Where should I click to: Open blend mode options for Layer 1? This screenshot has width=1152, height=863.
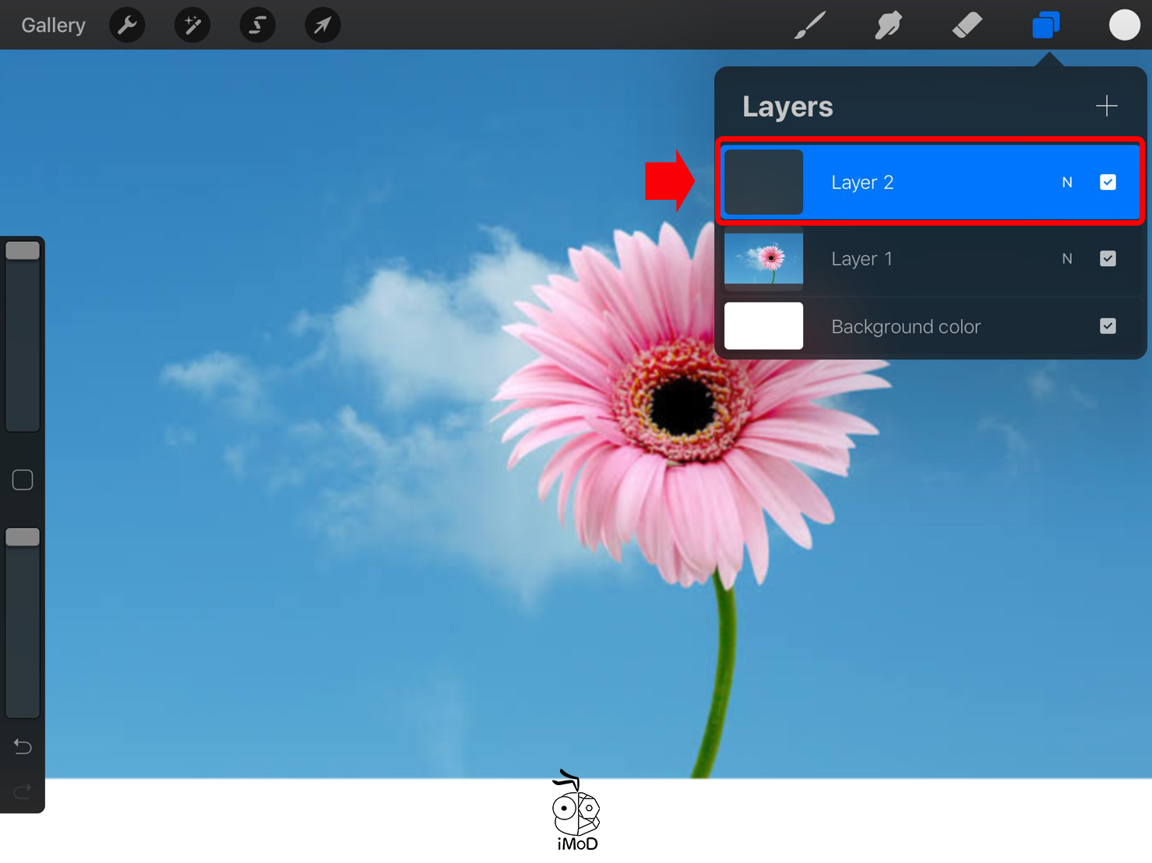click(1067, 258)
